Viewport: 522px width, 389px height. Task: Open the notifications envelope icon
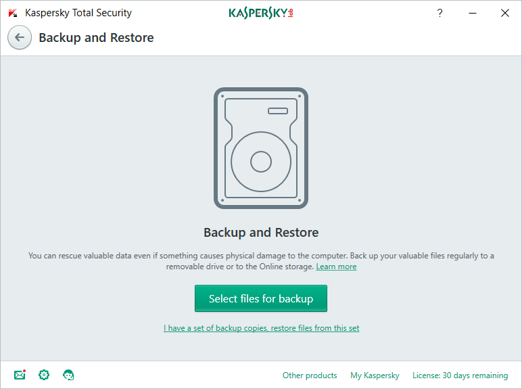pyautogui.click(x=20, y=375)
